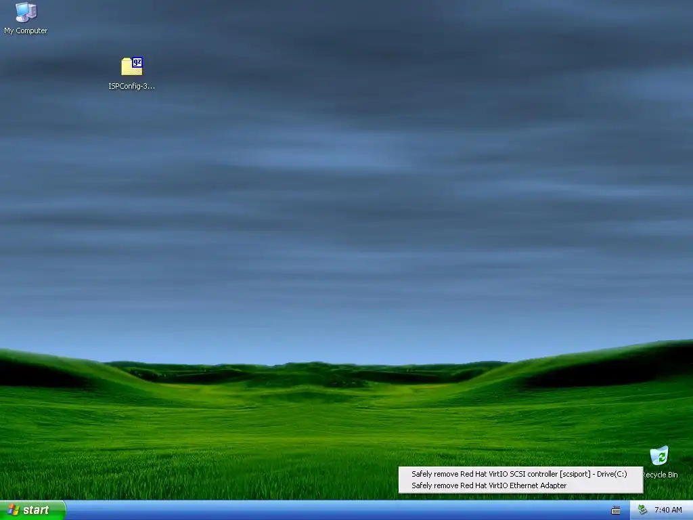Open the Start menu
The height and width of the screenshot is (520, 693).
[x=32, y=510]
